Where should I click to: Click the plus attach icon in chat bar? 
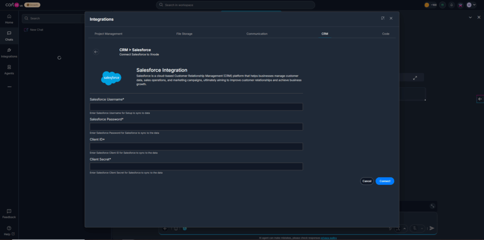[x=165, y=229]
